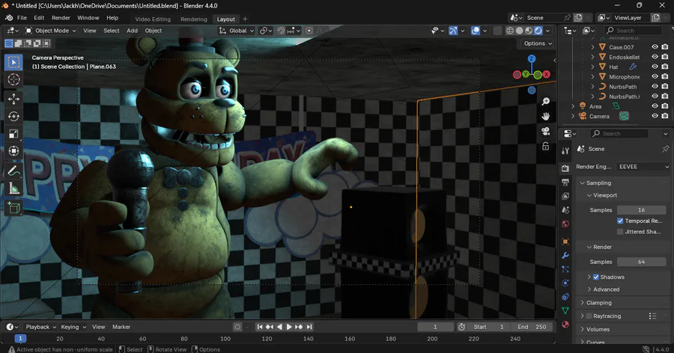Viewport: 674px width, 353px height.
Task: Open the Modifiers properties tab
Action: [x=565, y=256]
